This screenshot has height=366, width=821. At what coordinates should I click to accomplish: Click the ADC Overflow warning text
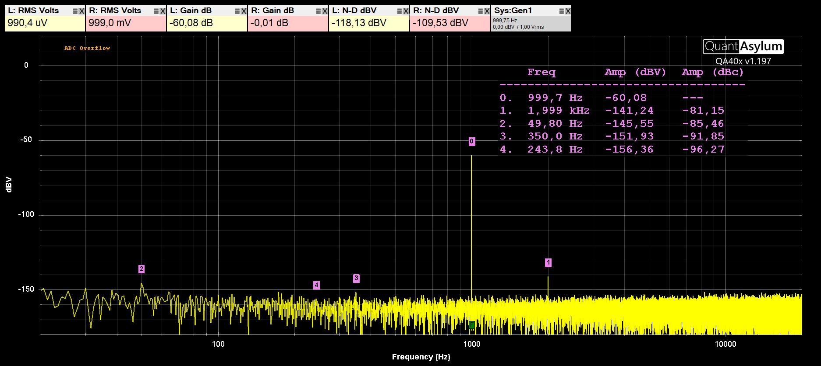pos(87,48)
